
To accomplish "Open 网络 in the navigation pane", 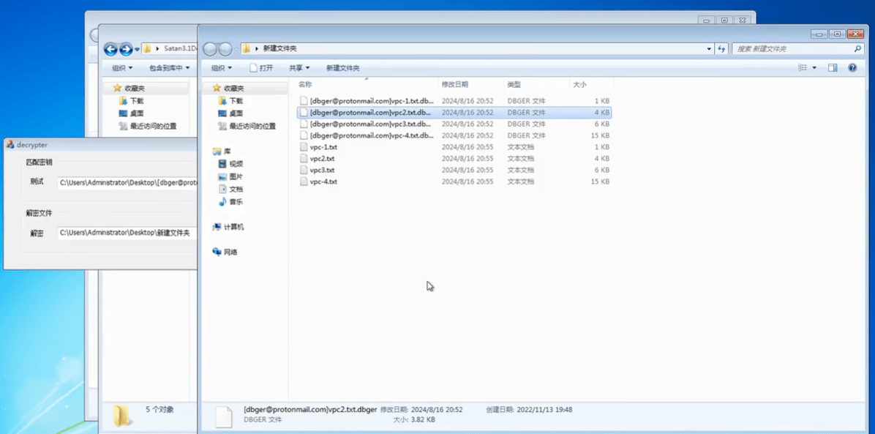I will point(225,252).
